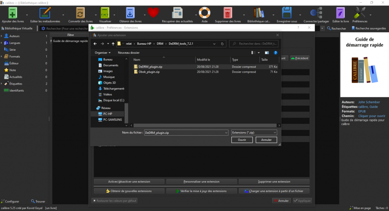
Task: Open Editer les métadonnées tool
Action: (x=45, y=13)
